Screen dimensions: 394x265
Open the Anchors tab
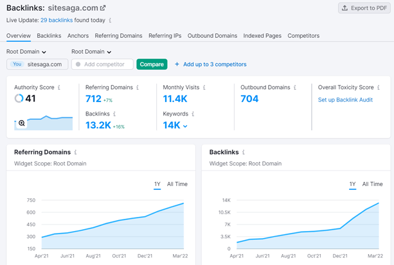(78, 36)
